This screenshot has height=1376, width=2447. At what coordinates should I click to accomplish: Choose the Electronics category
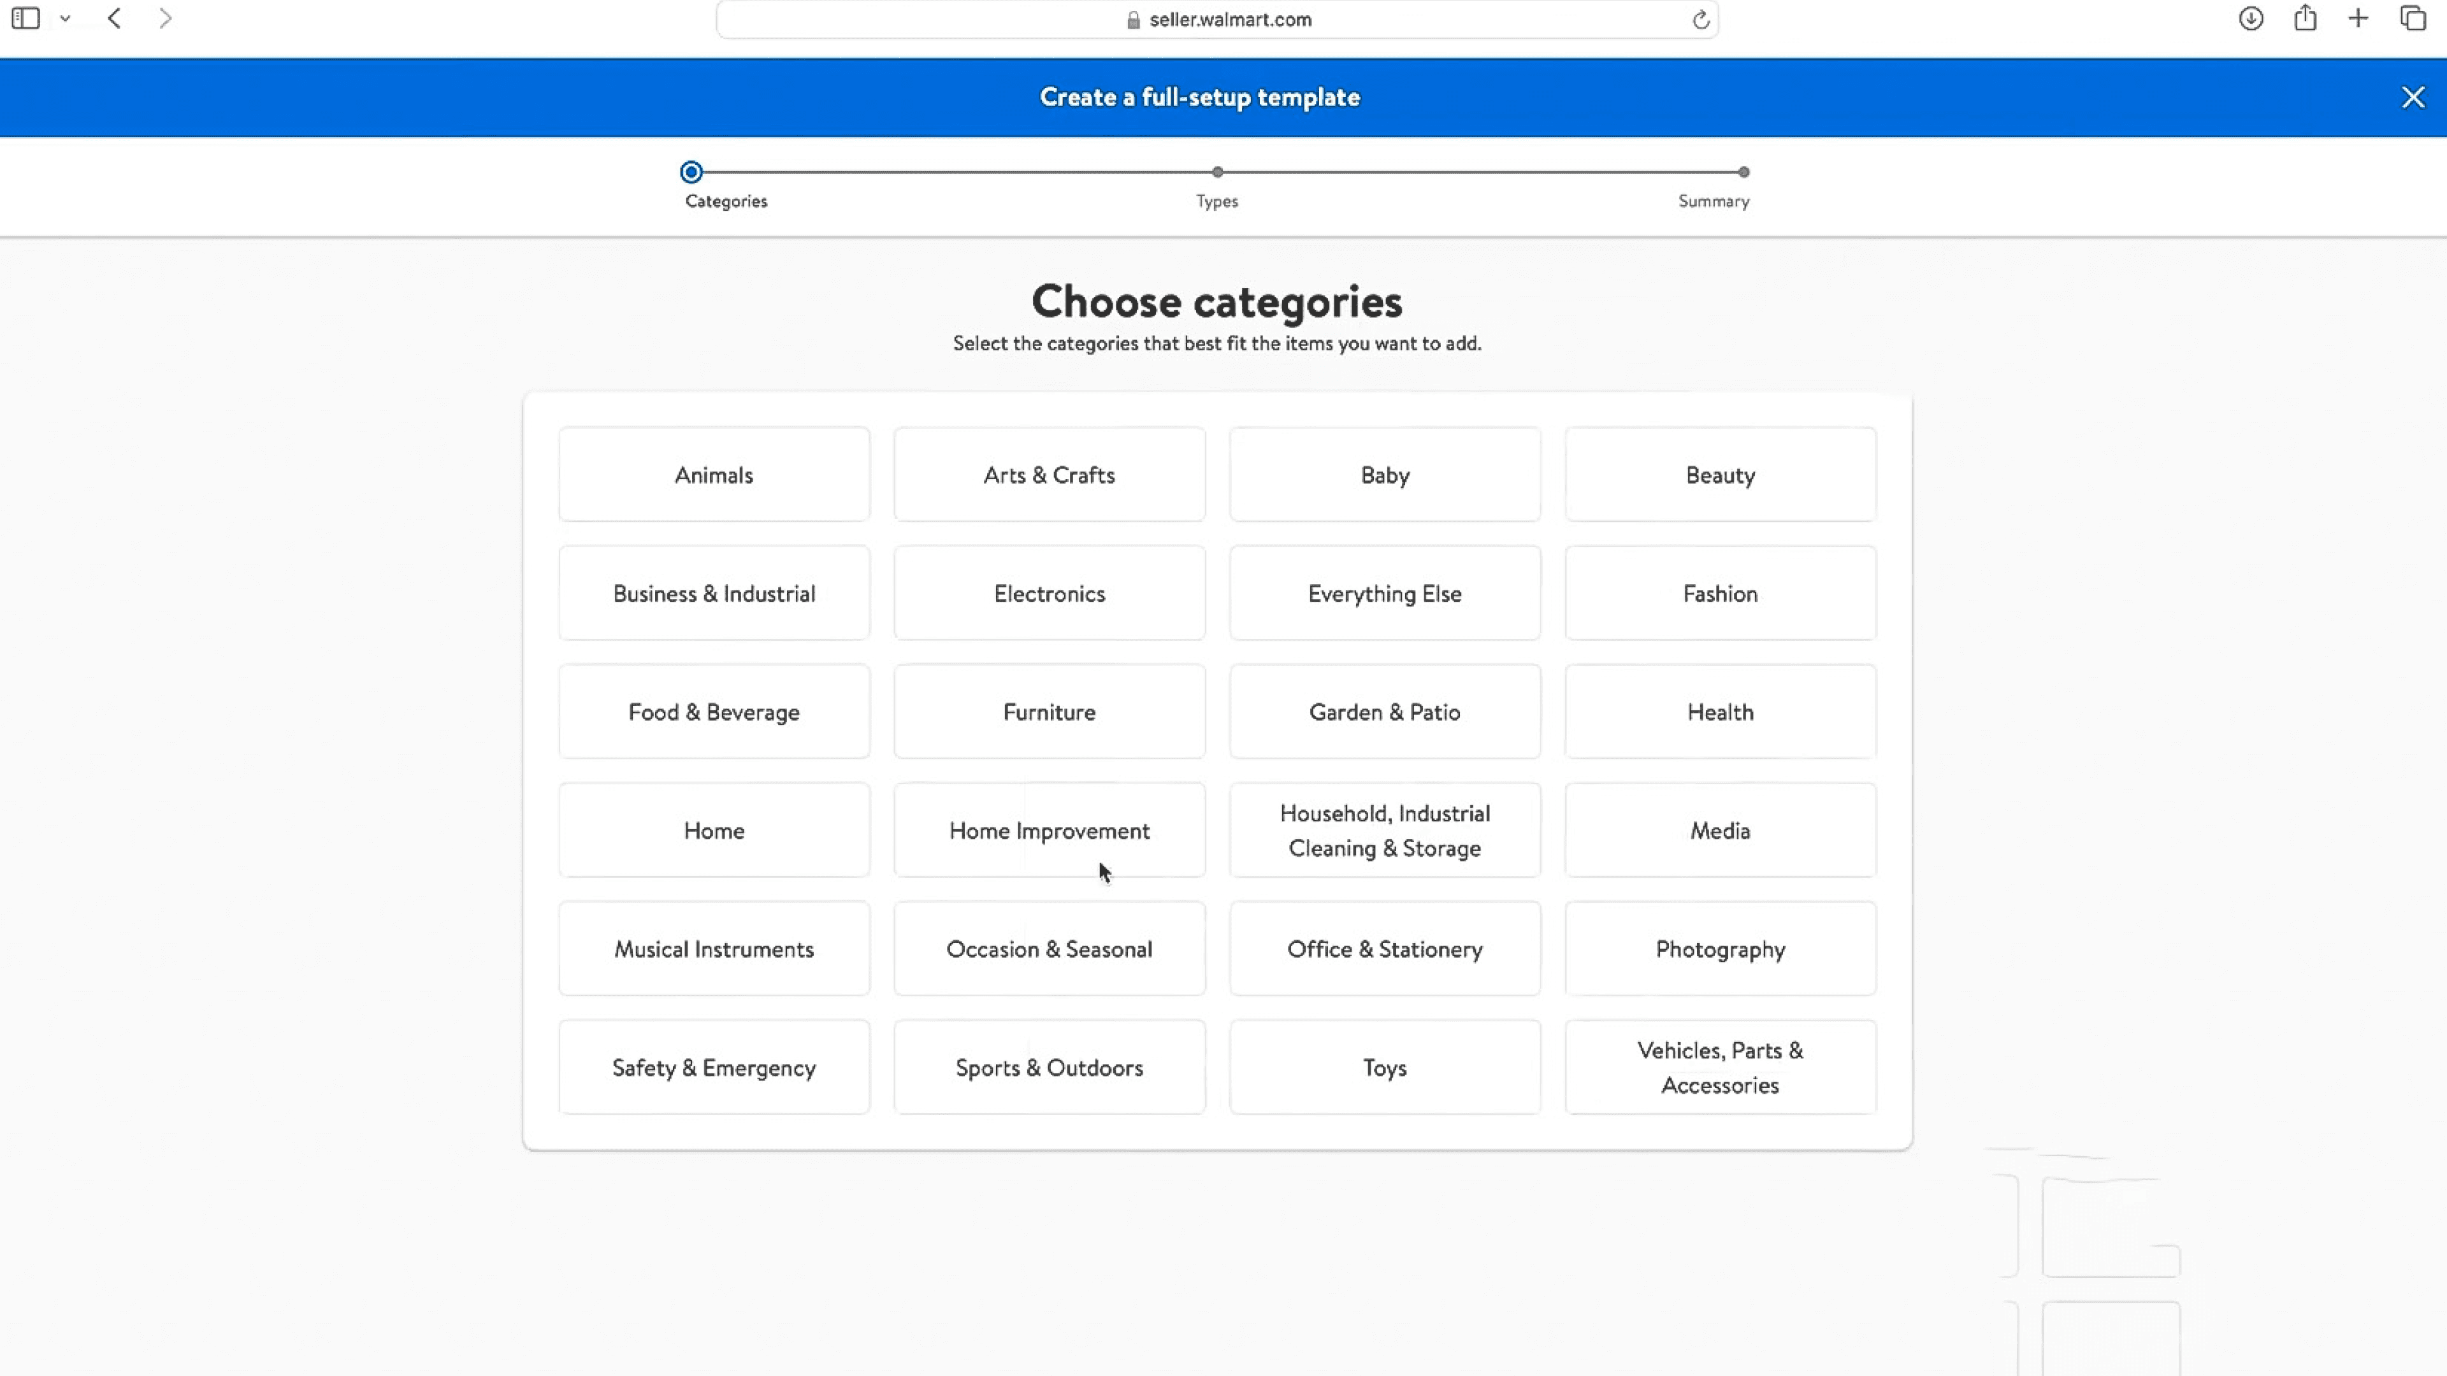pyautogui.click(x=1049, y=594)
